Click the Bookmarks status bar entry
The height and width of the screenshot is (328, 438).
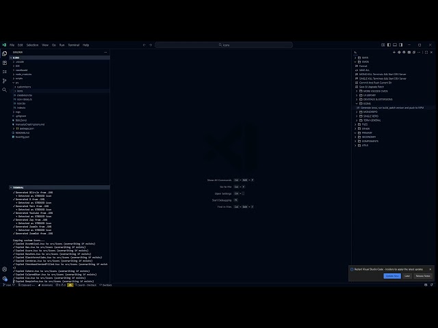(46, 285)
